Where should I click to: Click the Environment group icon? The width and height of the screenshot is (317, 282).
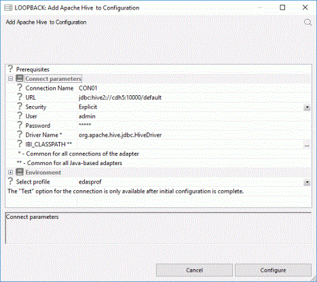point(20,172)
